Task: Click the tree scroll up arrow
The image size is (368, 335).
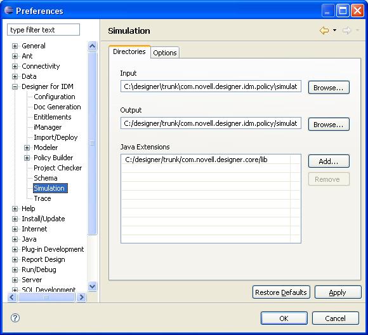Action: tap(92, 46)
